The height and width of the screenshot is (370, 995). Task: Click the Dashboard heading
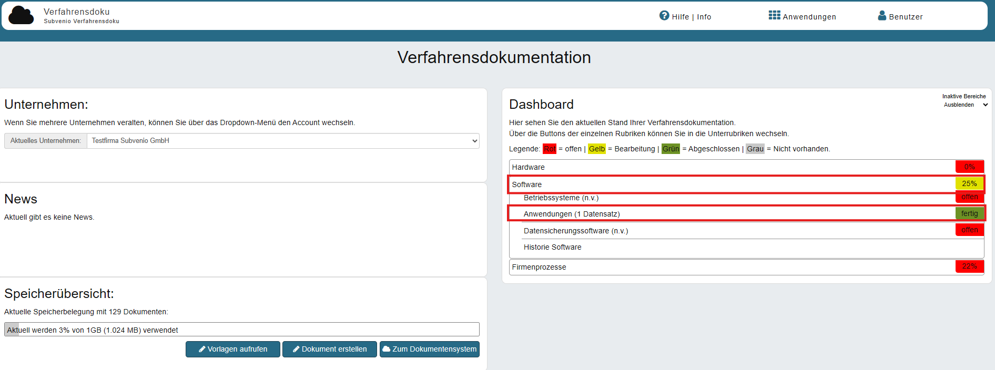coord(541,104)
